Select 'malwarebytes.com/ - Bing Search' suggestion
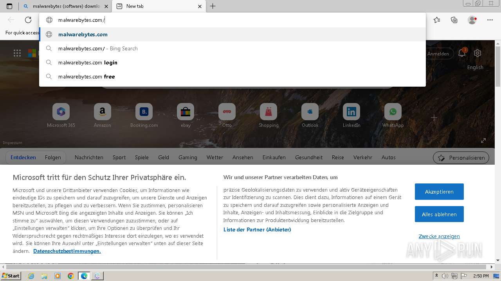 click(x=232, y=48)
